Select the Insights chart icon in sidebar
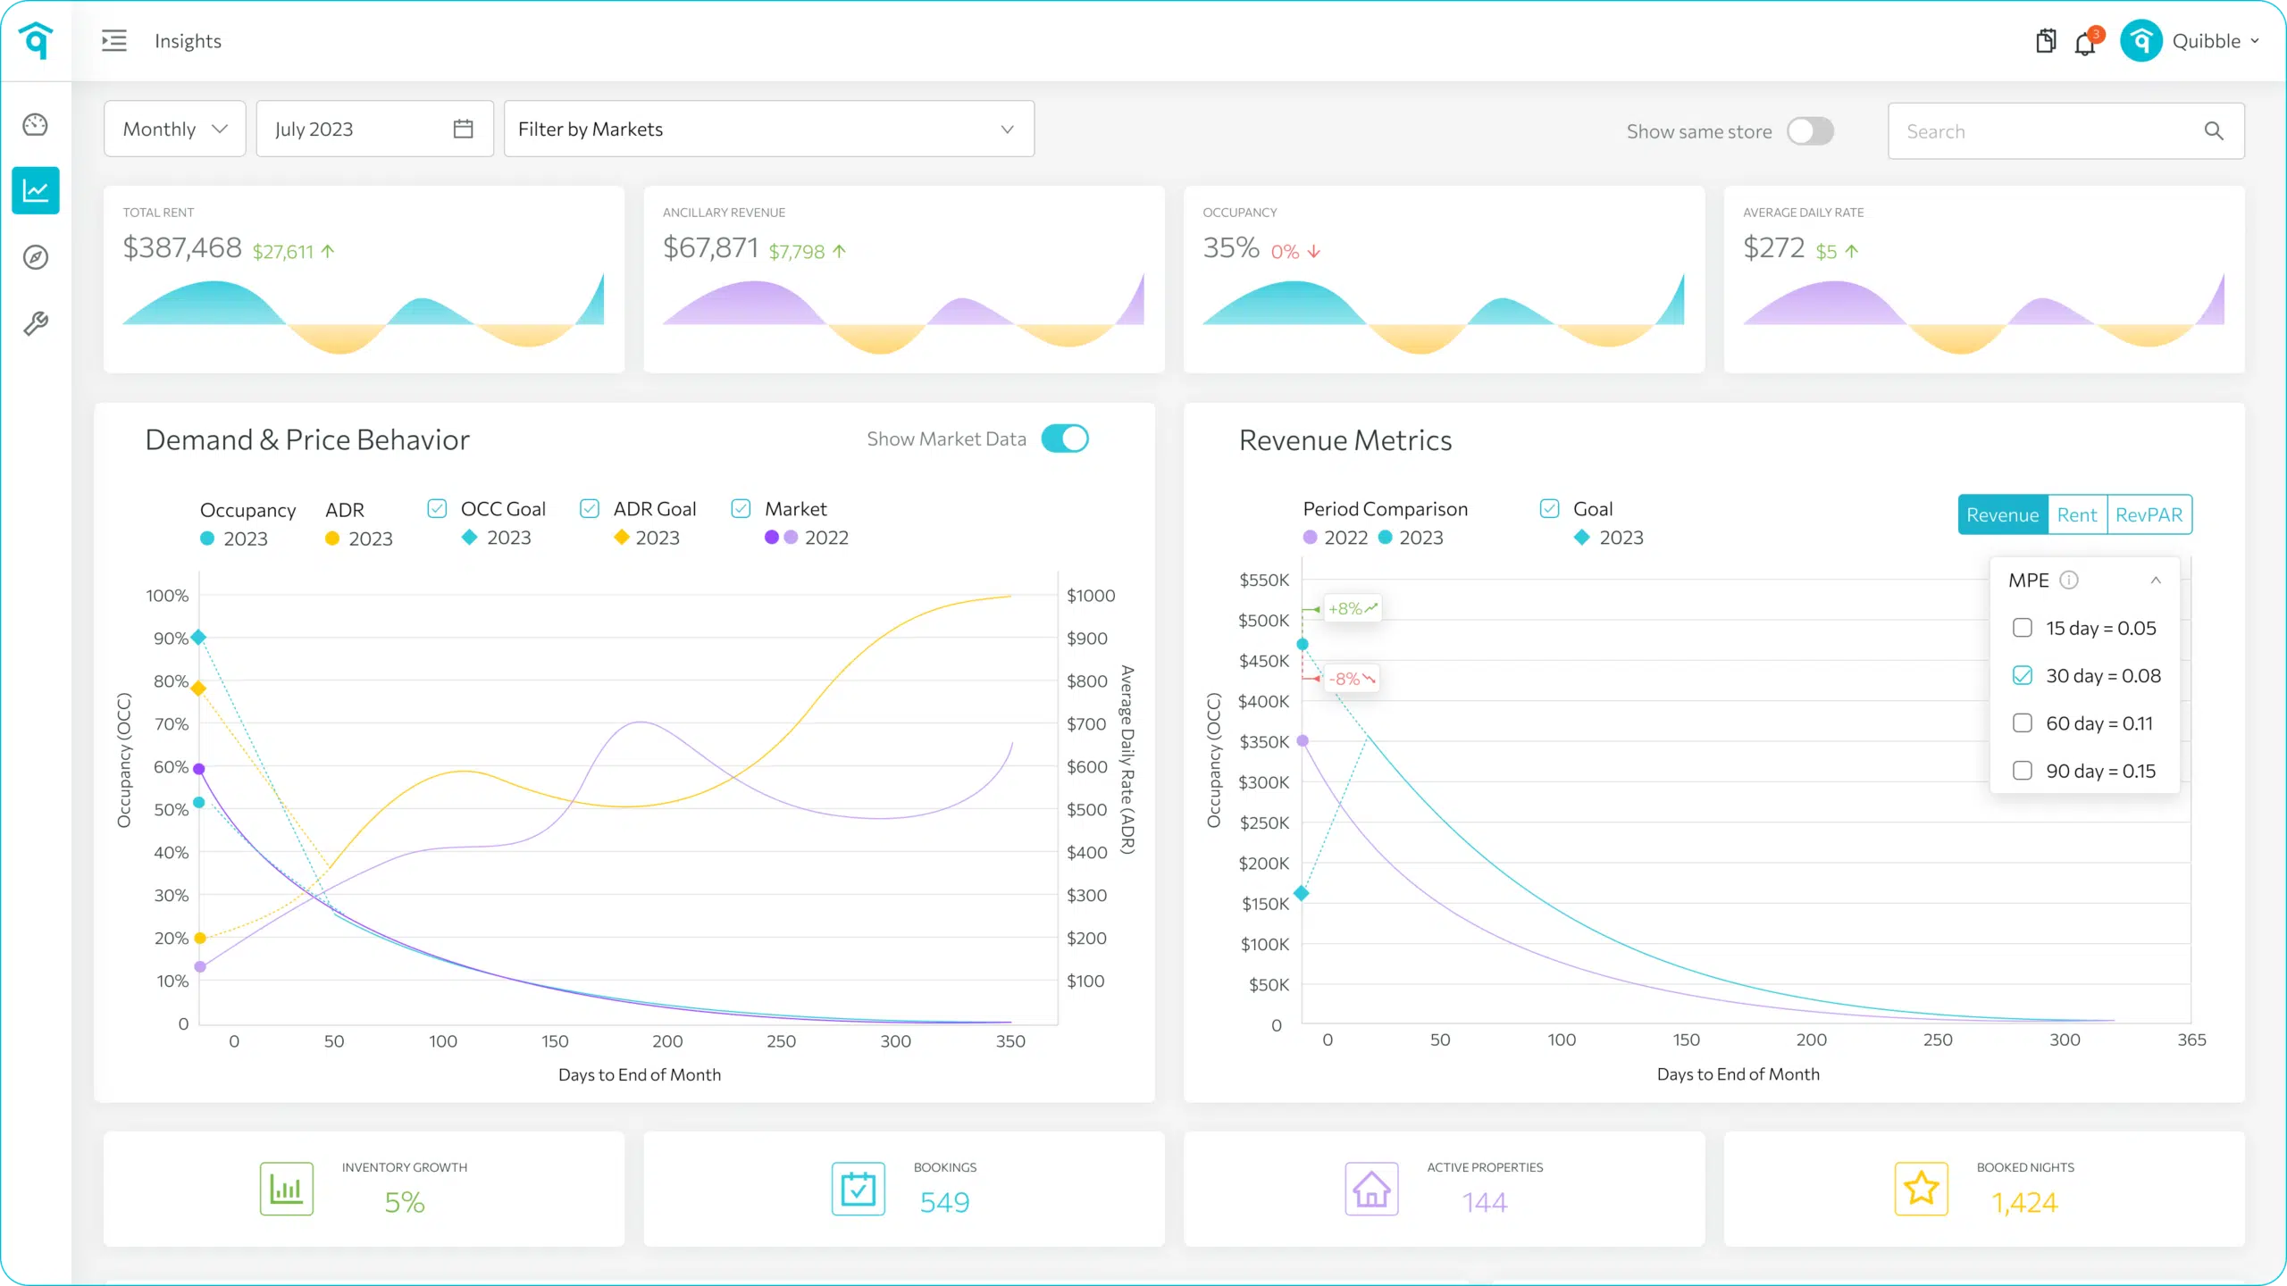This screenshot has width=2287, height=1286. [36, 190]
